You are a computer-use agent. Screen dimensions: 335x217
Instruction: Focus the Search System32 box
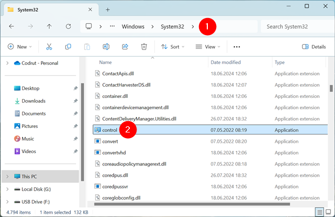pyautogui.click(x=298, y=27)
